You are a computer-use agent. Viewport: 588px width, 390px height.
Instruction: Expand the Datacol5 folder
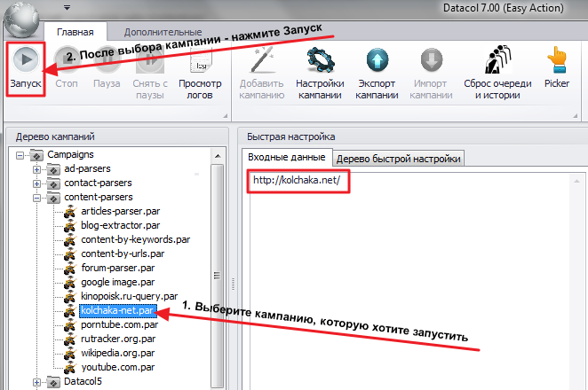[x=36, y=382]
